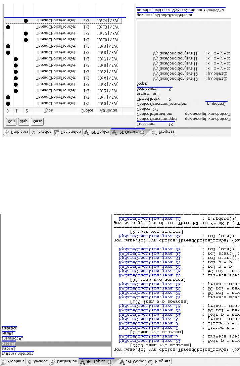The width and height of the screenshot is (240, 366).
Task: Click Javadoc @ icon in lower panel
Action: pyautogui.click(x=30, y=362)
